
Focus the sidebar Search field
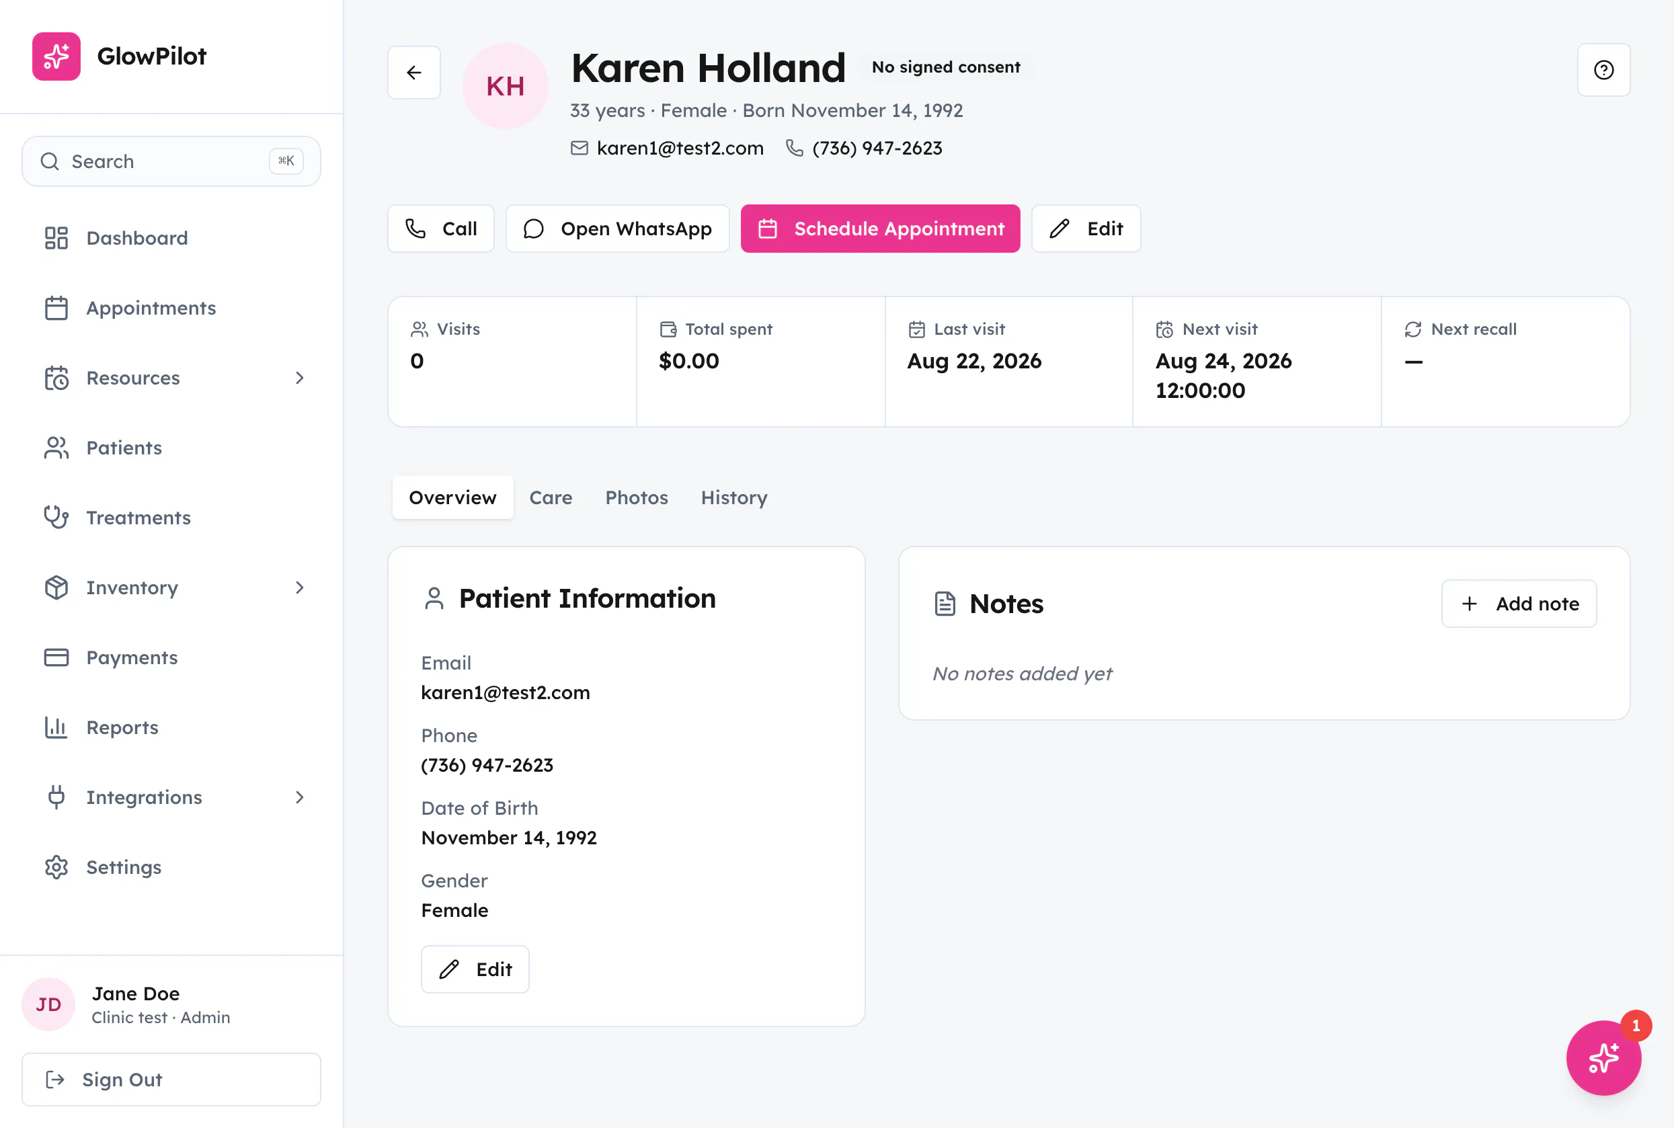point(171,161)
